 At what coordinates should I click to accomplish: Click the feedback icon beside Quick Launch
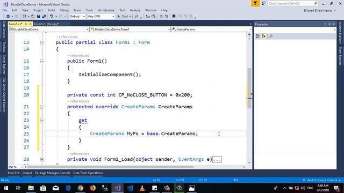point(263,3)
